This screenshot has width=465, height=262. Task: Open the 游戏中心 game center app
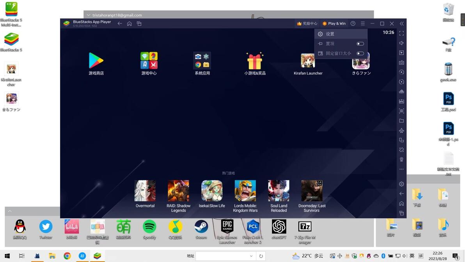(x=149, y=61)
